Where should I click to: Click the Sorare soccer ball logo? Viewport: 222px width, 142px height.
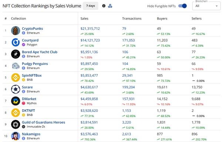16,89
